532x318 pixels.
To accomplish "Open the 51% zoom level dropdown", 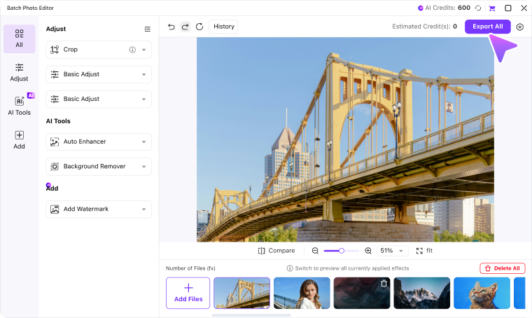I will click(392, 251).
